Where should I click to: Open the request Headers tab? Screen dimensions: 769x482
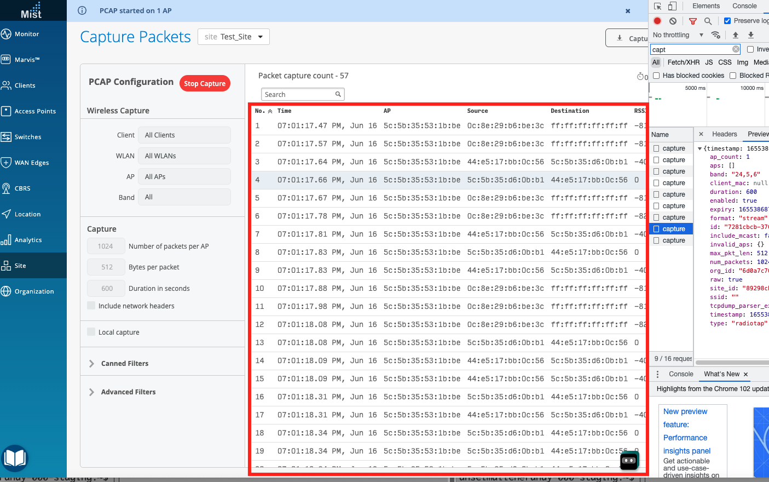[725, 134]
